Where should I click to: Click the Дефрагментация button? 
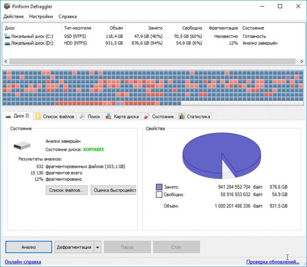74,247
